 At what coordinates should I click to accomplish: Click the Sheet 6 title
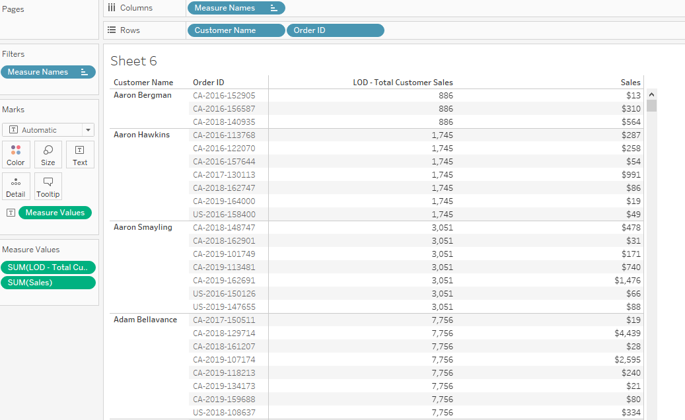[134, 60]
